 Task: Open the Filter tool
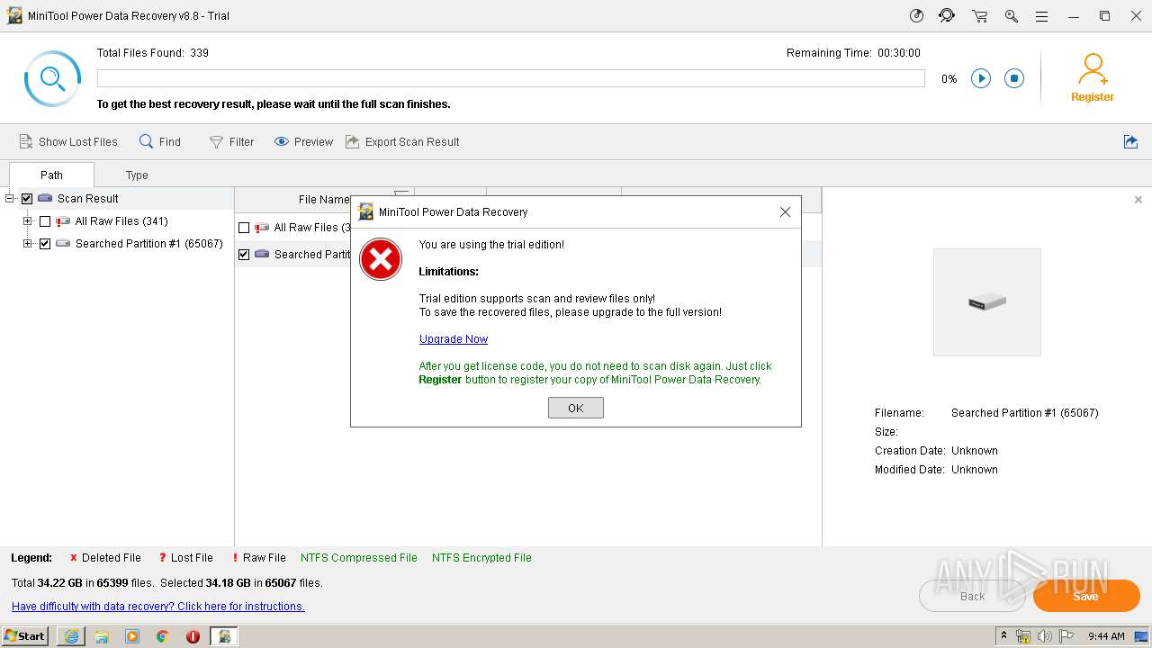[x=231, y=141]
